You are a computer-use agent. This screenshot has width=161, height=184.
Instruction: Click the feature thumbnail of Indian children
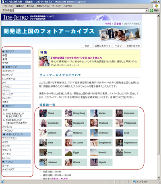pos(44,61)
